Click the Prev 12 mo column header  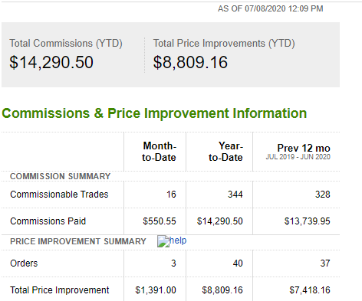(304, 148)
